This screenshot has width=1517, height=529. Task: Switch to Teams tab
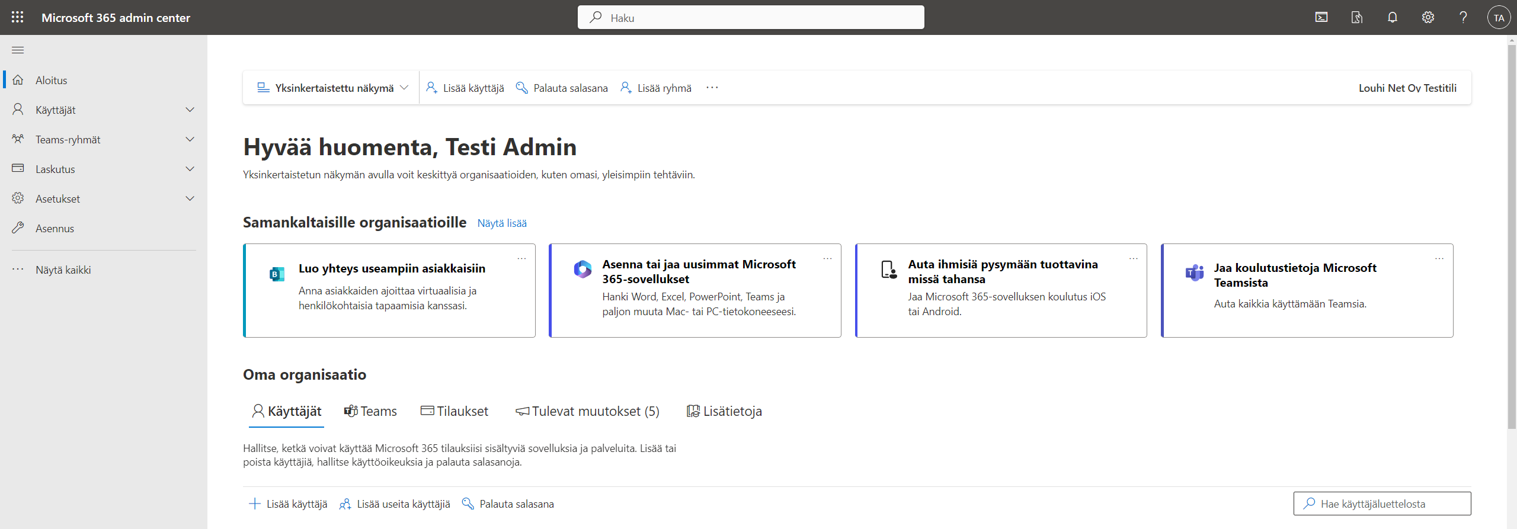pos(370,411)
